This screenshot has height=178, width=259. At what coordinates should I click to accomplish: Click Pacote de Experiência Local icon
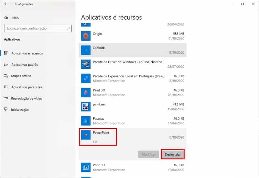[86, 78]
